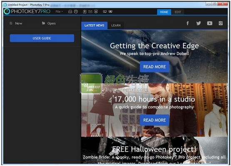
Task: Click the upload/share icon in toolbar
Action: 96,12
